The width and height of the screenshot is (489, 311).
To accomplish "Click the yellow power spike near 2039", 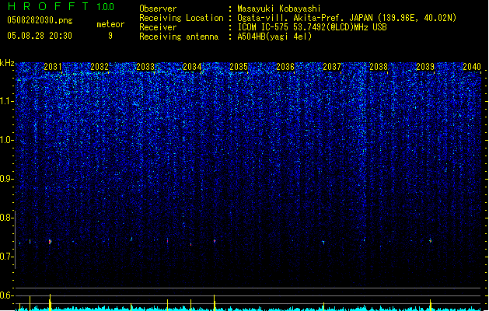I will [x=431, y=305].
